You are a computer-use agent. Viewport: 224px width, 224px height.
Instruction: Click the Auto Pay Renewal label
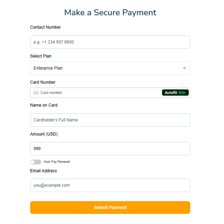click(57, 162)
